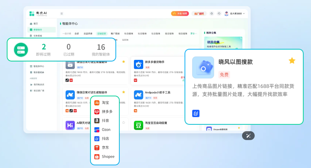Open the 晓风合集 recommended collection banner
311x168 pixels.
click(x=223, y=43)
